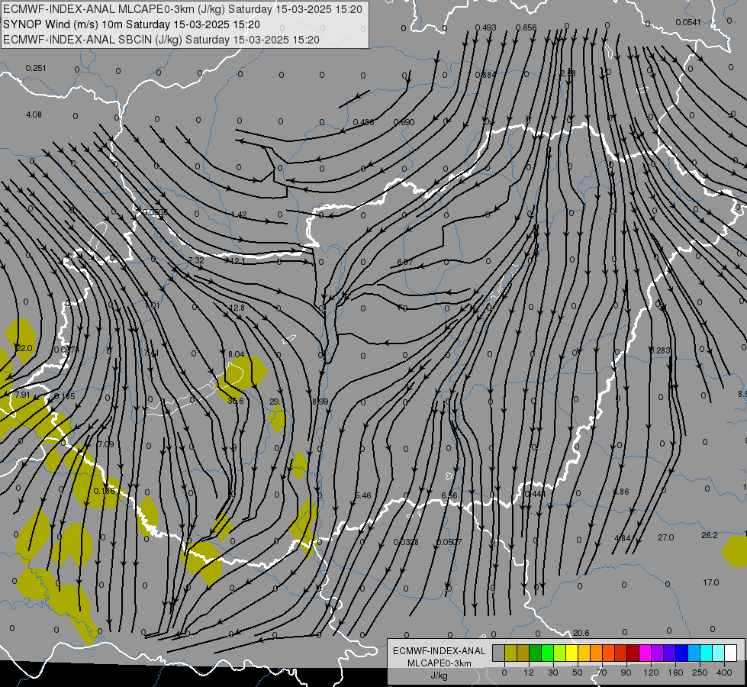Pick the magenta swatch in the legend
This screenshot has height=687, width=747.
coord(645,653)
